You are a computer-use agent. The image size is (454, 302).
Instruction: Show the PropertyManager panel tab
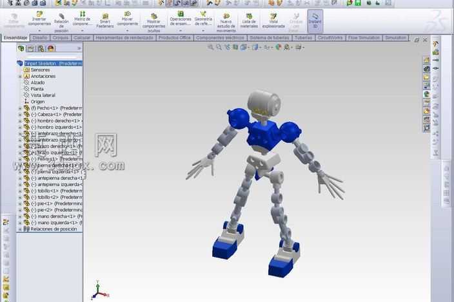pyautogui.click(x=31, y=48)
